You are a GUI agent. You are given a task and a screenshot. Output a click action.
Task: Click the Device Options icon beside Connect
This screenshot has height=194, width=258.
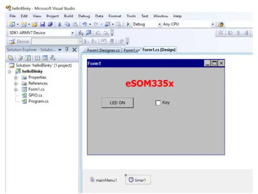point(88,33)
